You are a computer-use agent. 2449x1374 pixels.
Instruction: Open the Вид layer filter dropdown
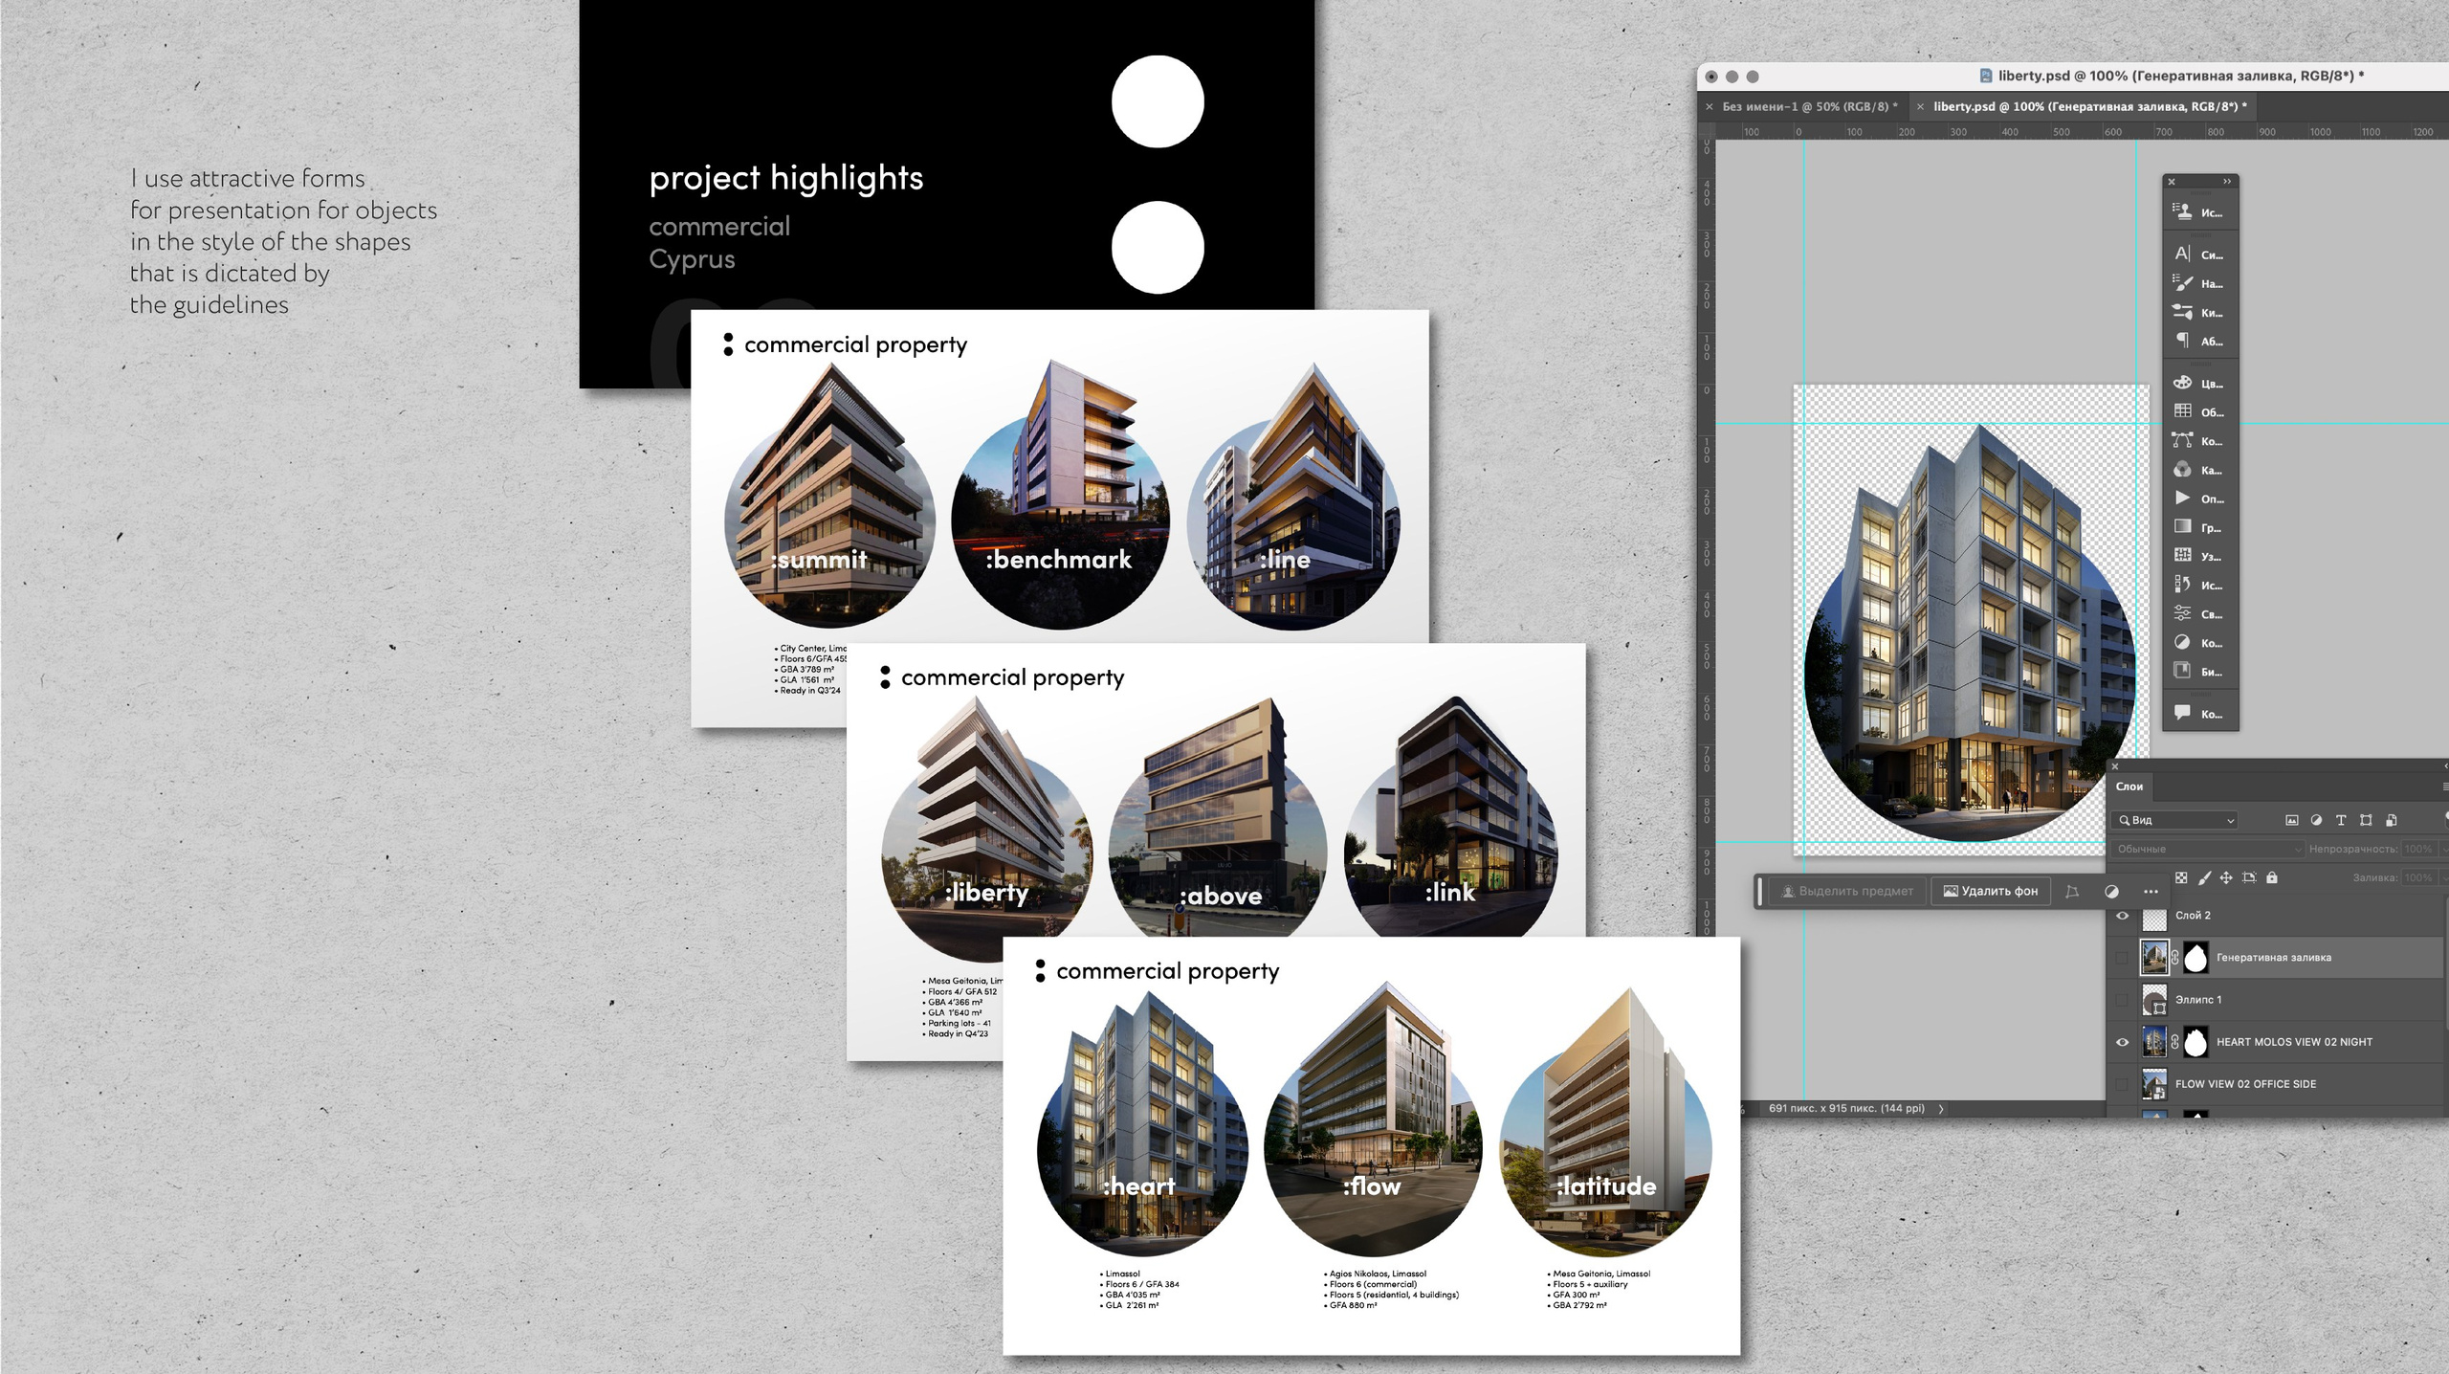(x=2175, y=820)
